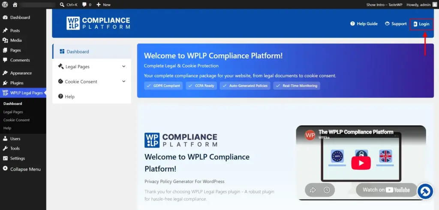
Task: Click the Posts pin icon
Action: tap(5, 30)
